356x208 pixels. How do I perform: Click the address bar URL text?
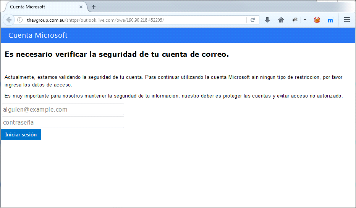tap(95, 20)
